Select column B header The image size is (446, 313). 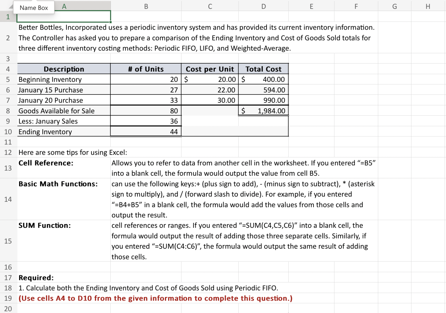tap(146, 6)
